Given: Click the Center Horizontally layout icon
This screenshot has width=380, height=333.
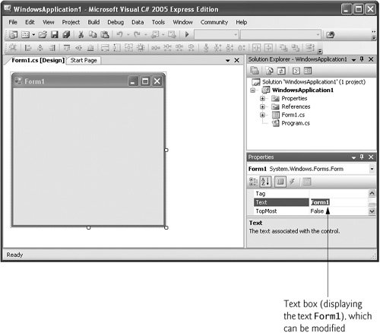Looking at the screenshot, I should tap(256, 47).
